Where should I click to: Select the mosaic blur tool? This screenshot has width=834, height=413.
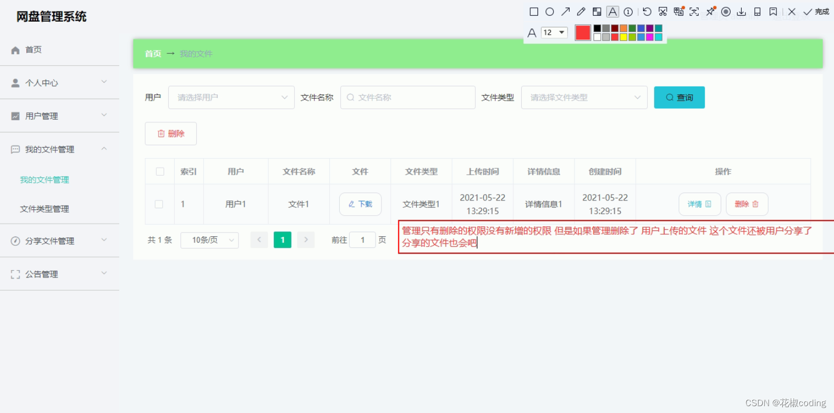pyautogui.click(x=597, y=12)
